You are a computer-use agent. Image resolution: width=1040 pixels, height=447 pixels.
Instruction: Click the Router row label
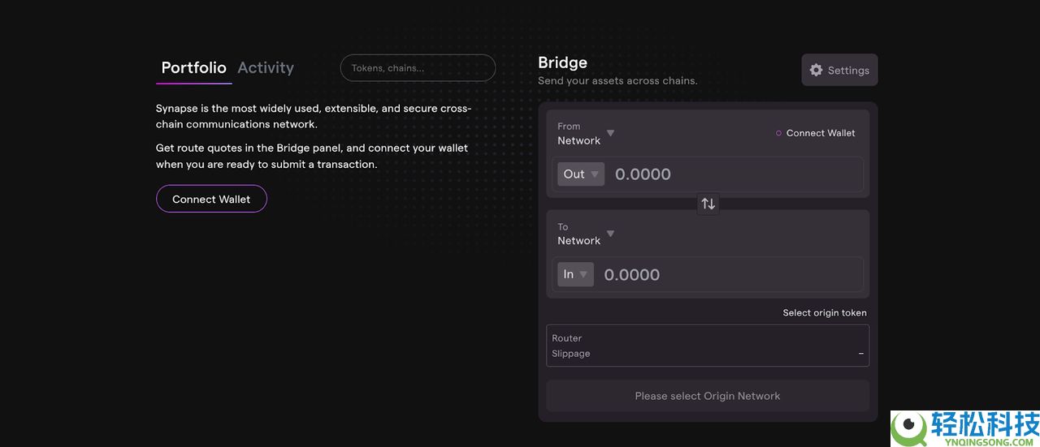567,338
